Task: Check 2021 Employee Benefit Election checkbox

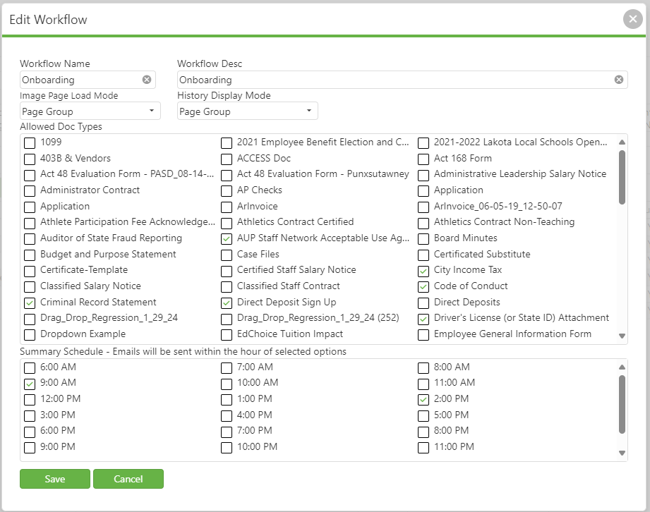Action: click(x=227, y=143)
